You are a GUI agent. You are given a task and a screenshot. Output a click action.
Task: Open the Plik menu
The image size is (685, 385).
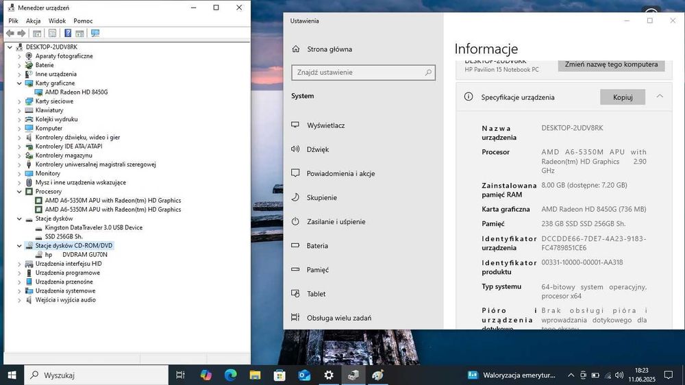click(13, 21)
